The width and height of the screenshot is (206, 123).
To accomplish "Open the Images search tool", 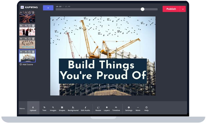I will [53, 109].
